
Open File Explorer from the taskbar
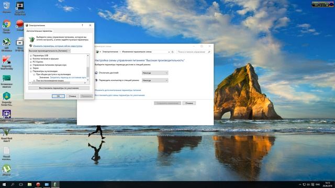[29, 184]
